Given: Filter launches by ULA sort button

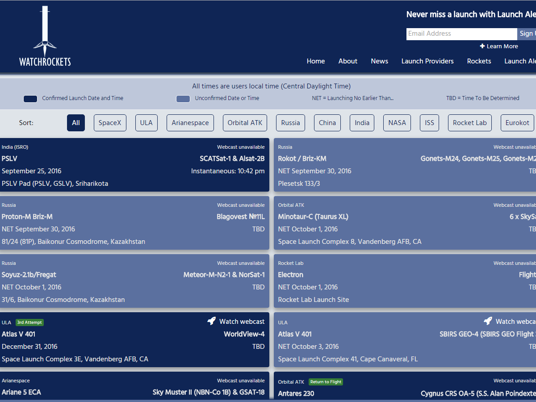Looking at the screenshot, I should [147, 123].
